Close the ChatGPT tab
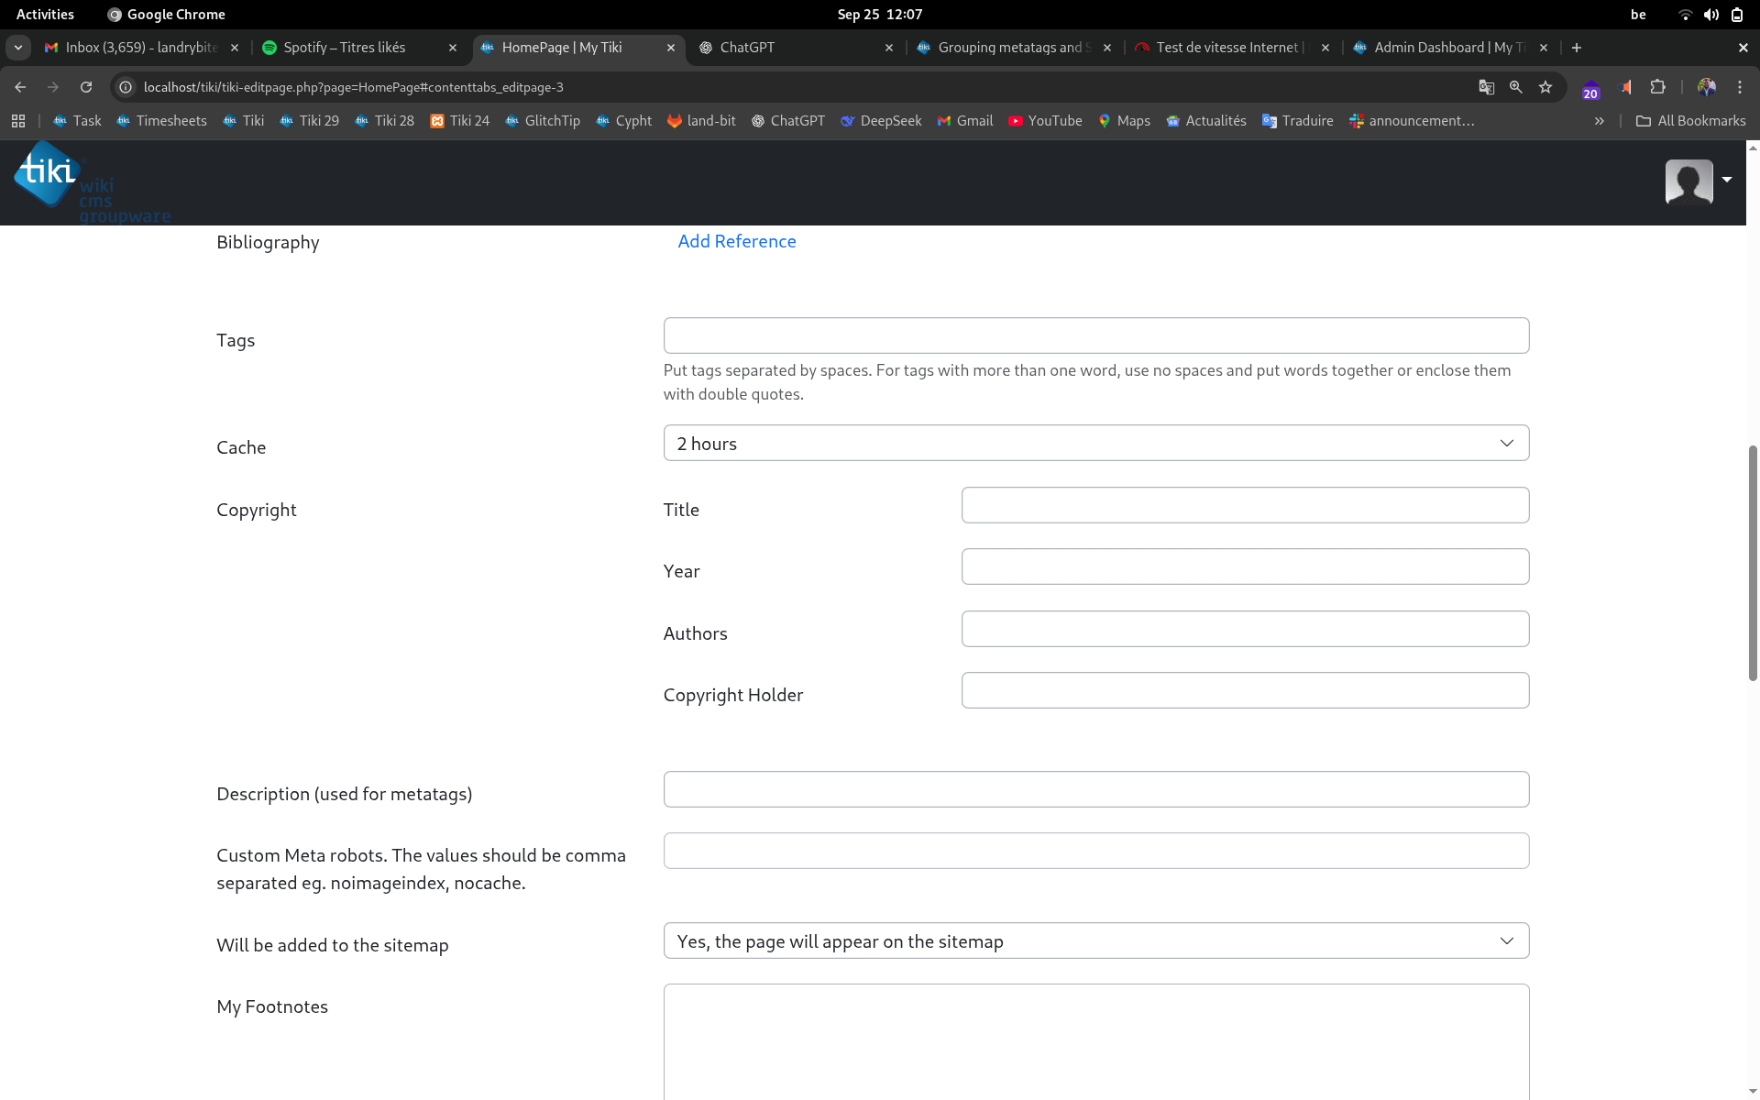The image size is (1760, 1100). (889, 48)
